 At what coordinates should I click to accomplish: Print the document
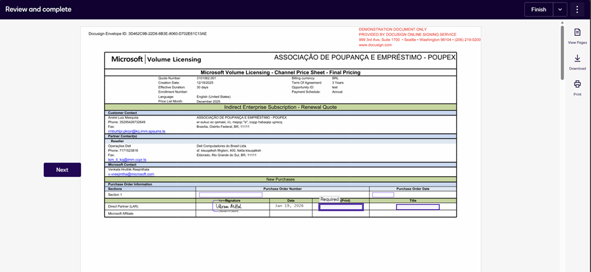pos(577,88)
